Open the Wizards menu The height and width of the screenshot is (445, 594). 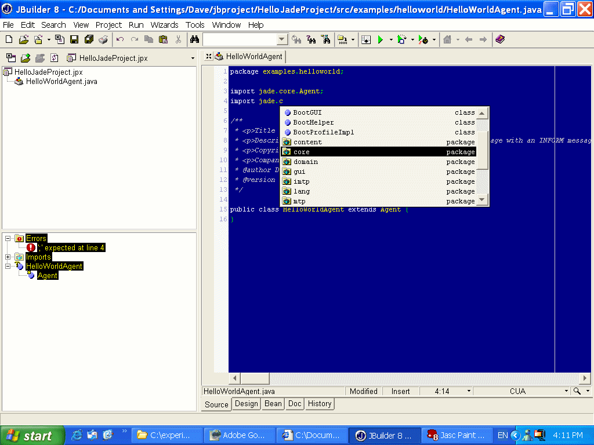[164, 25]
